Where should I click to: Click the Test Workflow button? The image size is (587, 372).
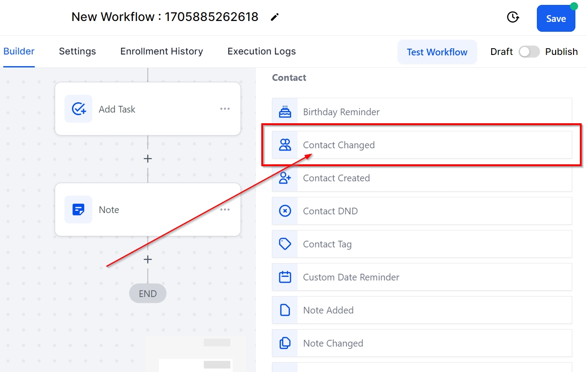click(437, 52)
